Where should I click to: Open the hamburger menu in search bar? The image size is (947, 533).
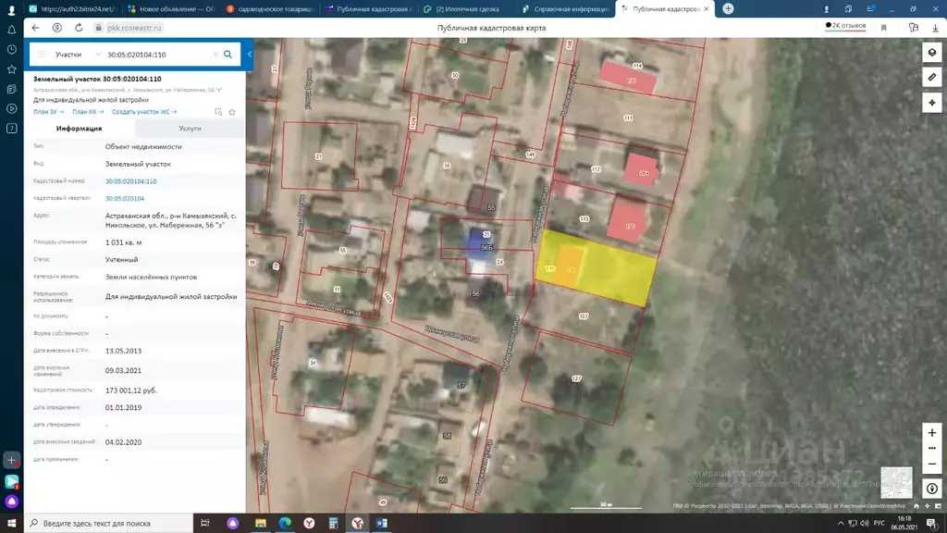(x=41, y=55)
